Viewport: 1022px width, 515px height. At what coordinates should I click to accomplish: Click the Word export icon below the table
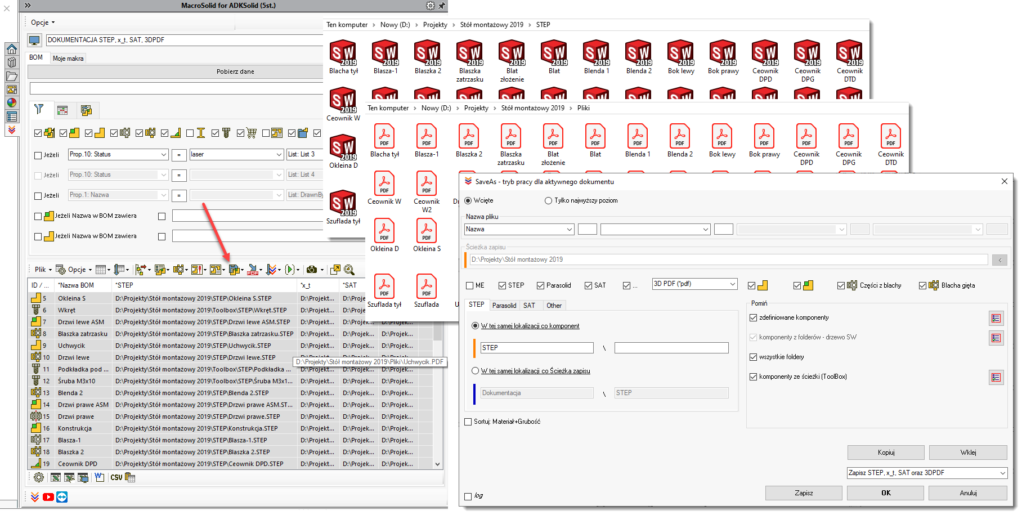tap(99, 477)
